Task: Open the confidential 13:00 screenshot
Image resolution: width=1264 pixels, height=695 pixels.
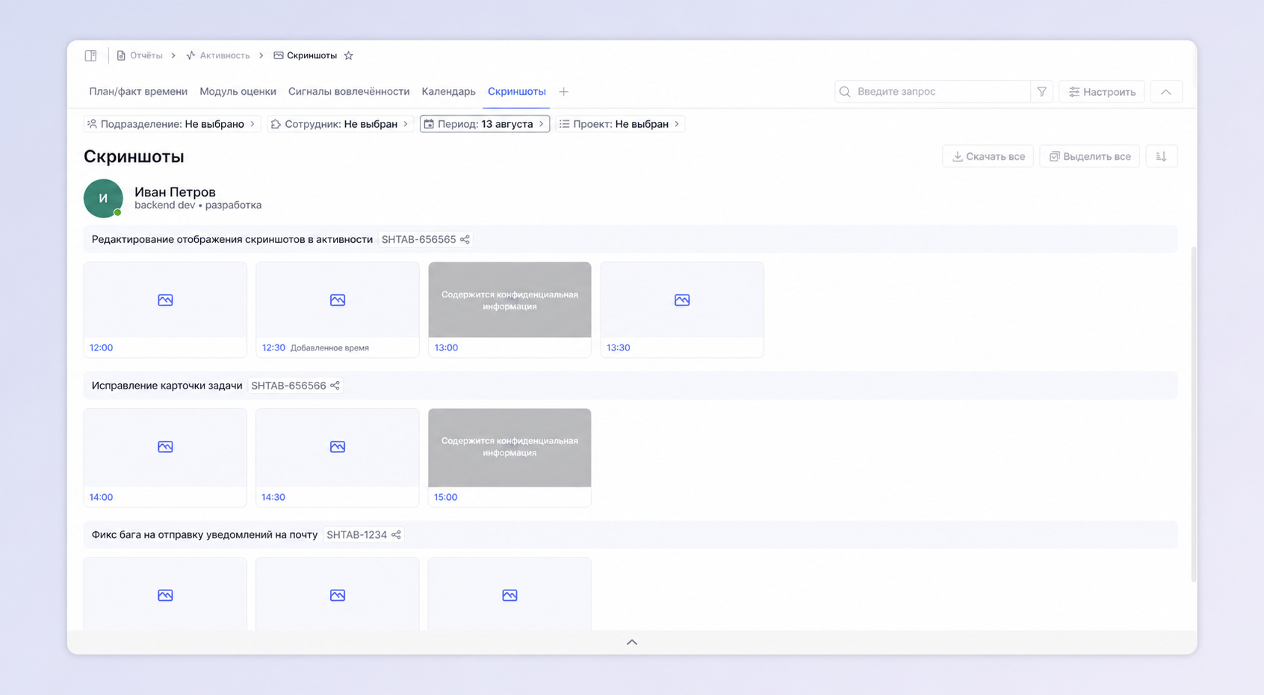Action: 509,300
